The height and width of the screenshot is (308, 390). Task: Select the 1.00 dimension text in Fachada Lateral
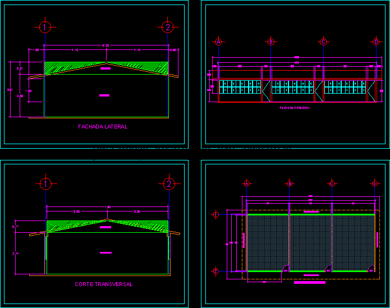[36, 50]
